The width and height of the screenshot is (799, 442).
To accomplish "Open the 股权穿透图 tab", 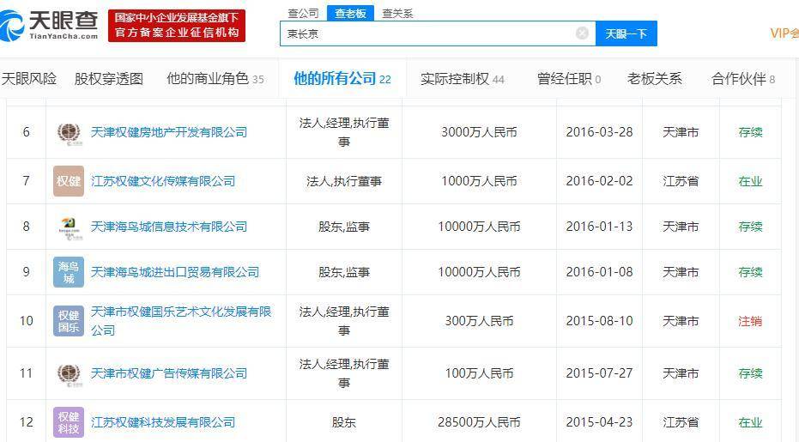I will [108, 78].
